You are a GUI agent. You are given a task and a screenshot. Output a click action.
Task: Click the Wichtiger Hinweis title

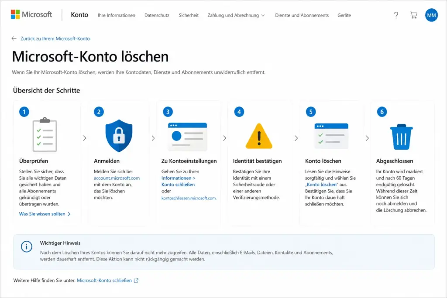click(x=60, y=243)
